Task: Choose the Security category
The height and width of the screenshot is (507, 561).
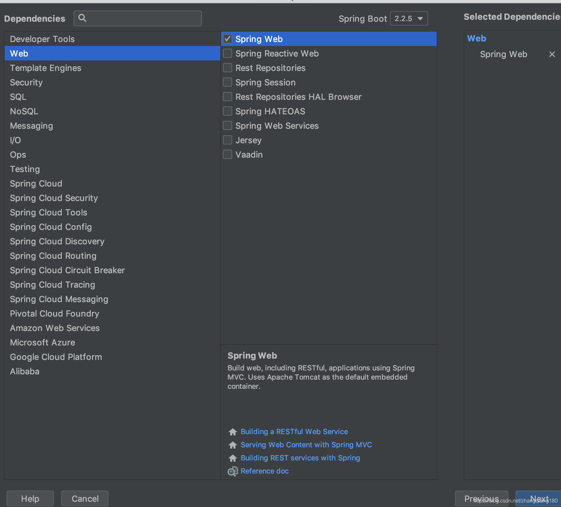Action: 112,82
